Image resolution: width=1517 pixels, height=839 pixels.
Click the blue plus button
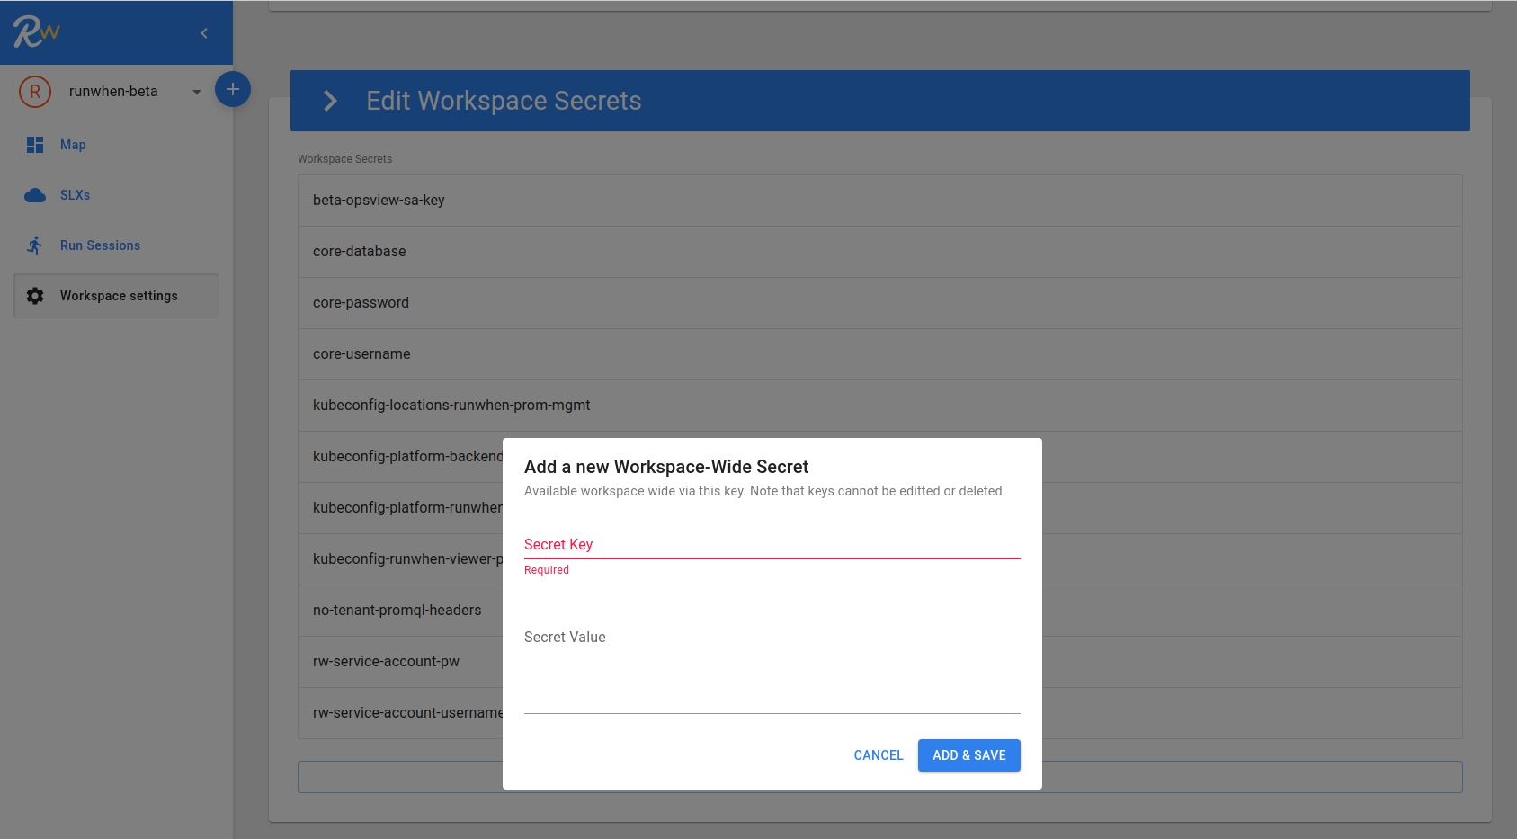(x=233, y=89)
